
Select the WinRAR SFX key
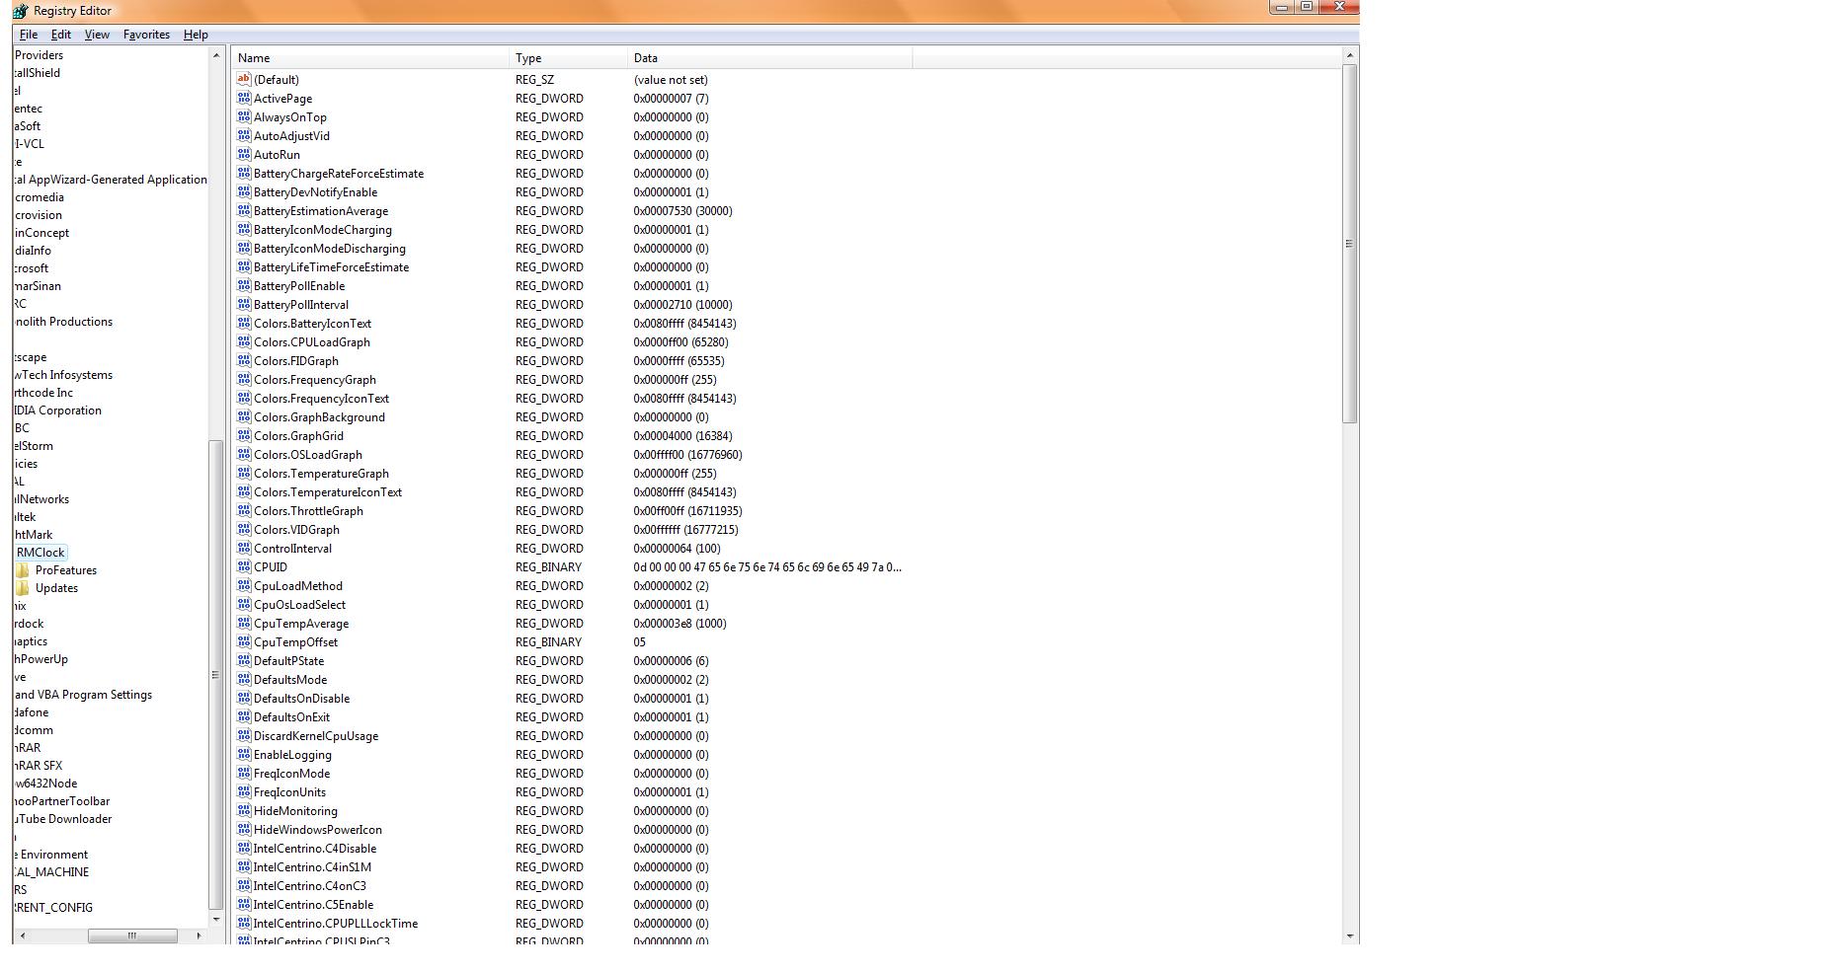point(39,766)
